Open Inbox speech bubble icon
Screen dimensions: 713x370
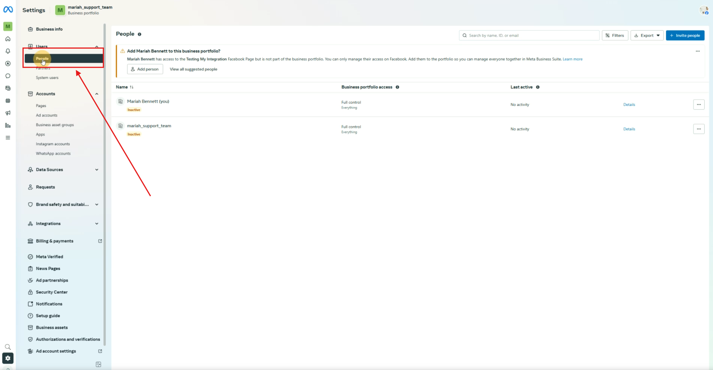pos(8,76)
